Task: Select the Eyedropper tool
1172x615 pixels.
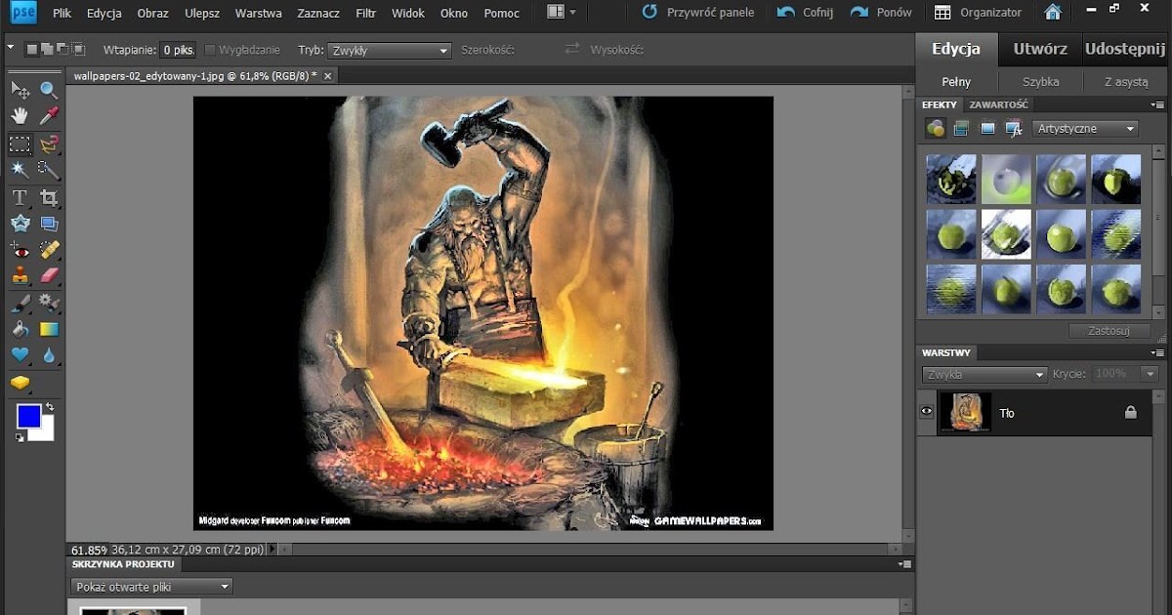Action: coord(49,116)
